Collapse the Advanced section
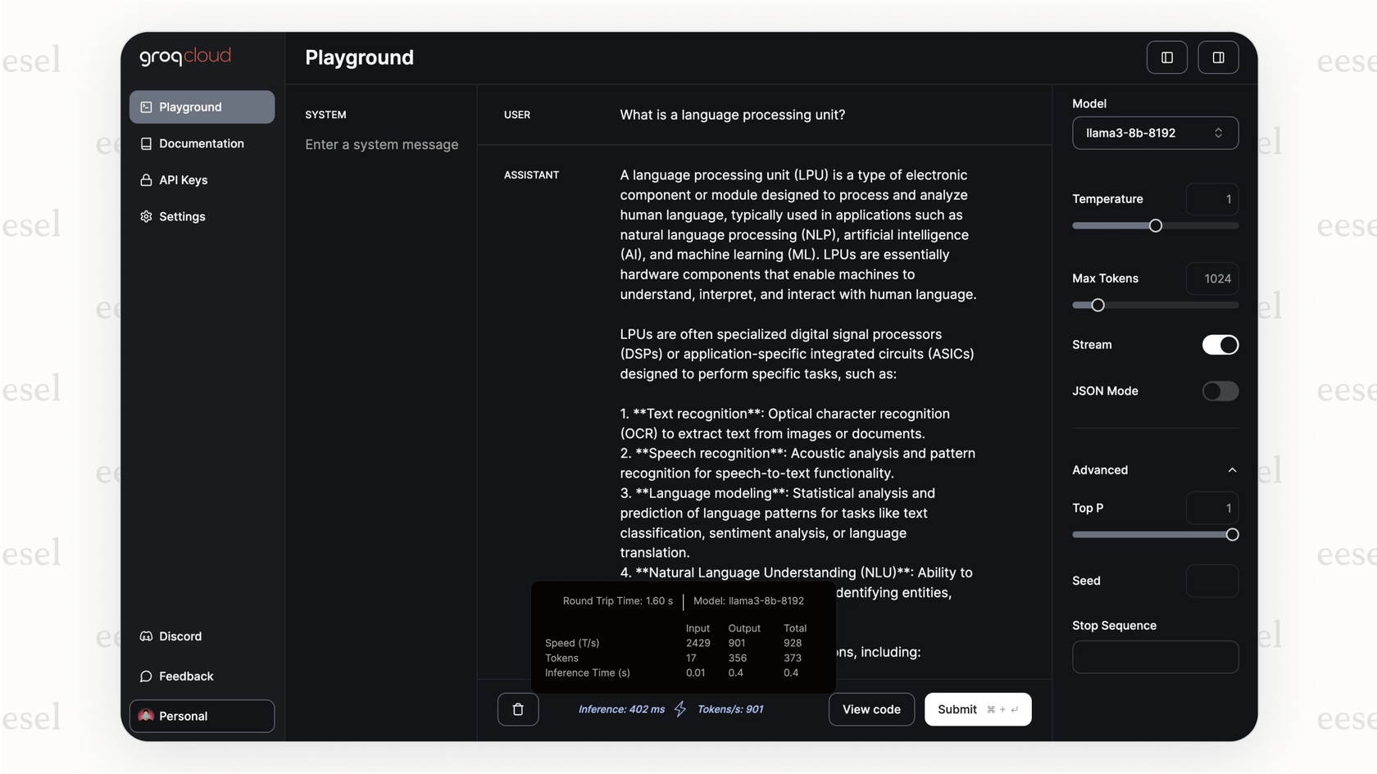The width and height of the screenshot is (1377, 774). coord(1233,469)
